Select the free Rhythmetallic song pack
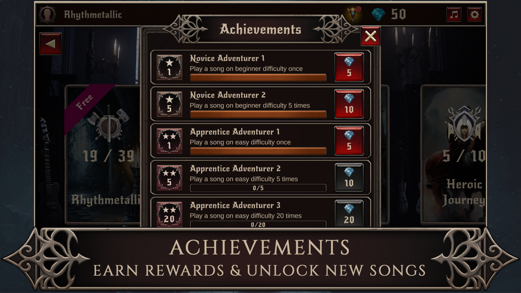Screen dimensions: 521x293 click(103, 155)
